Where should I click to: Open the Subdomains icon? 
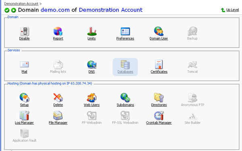click(x=125, y=97)
